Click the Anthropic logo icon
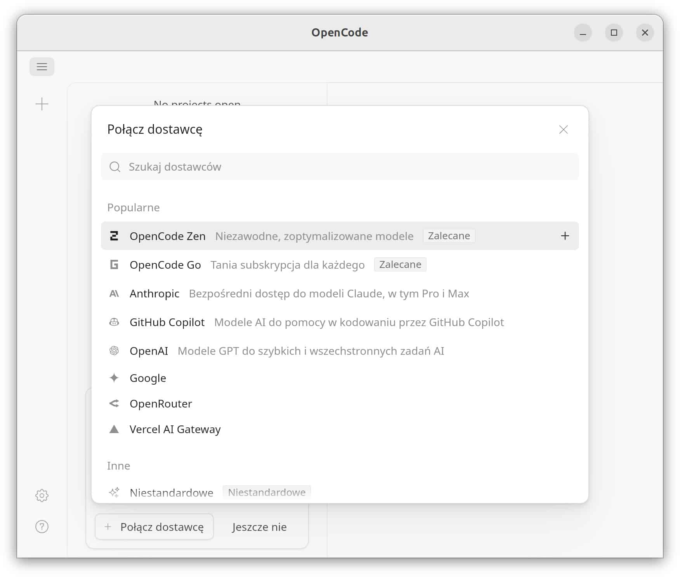This screenshot has height=577, width=680. coord(114,294)
